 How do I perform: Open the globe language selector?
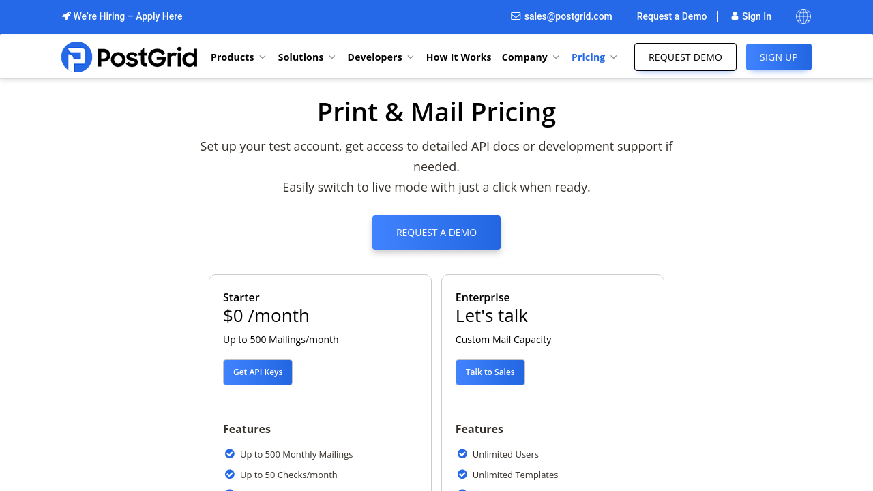click(803, 16)
